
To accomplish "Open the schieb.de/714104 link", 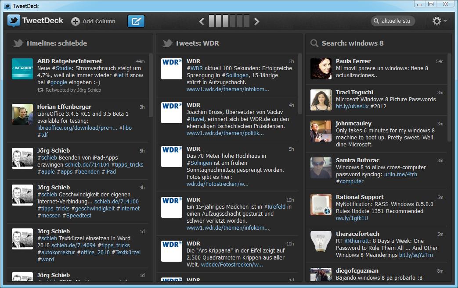I will pos(87,164).
